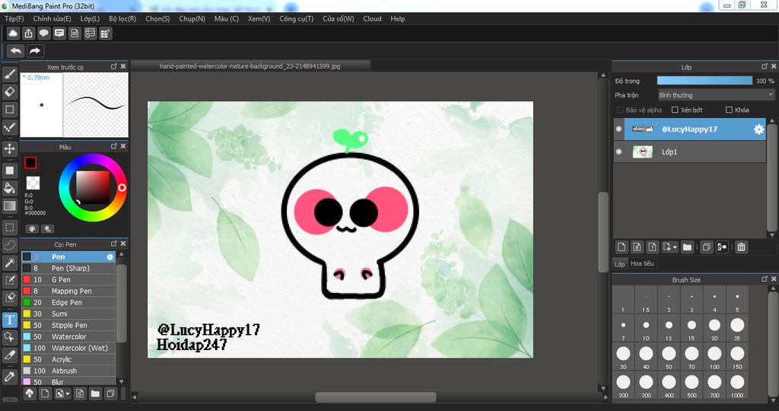Expand the add brush dropdown below brush list
Viewport: 779px width, 411px height.
67,394
